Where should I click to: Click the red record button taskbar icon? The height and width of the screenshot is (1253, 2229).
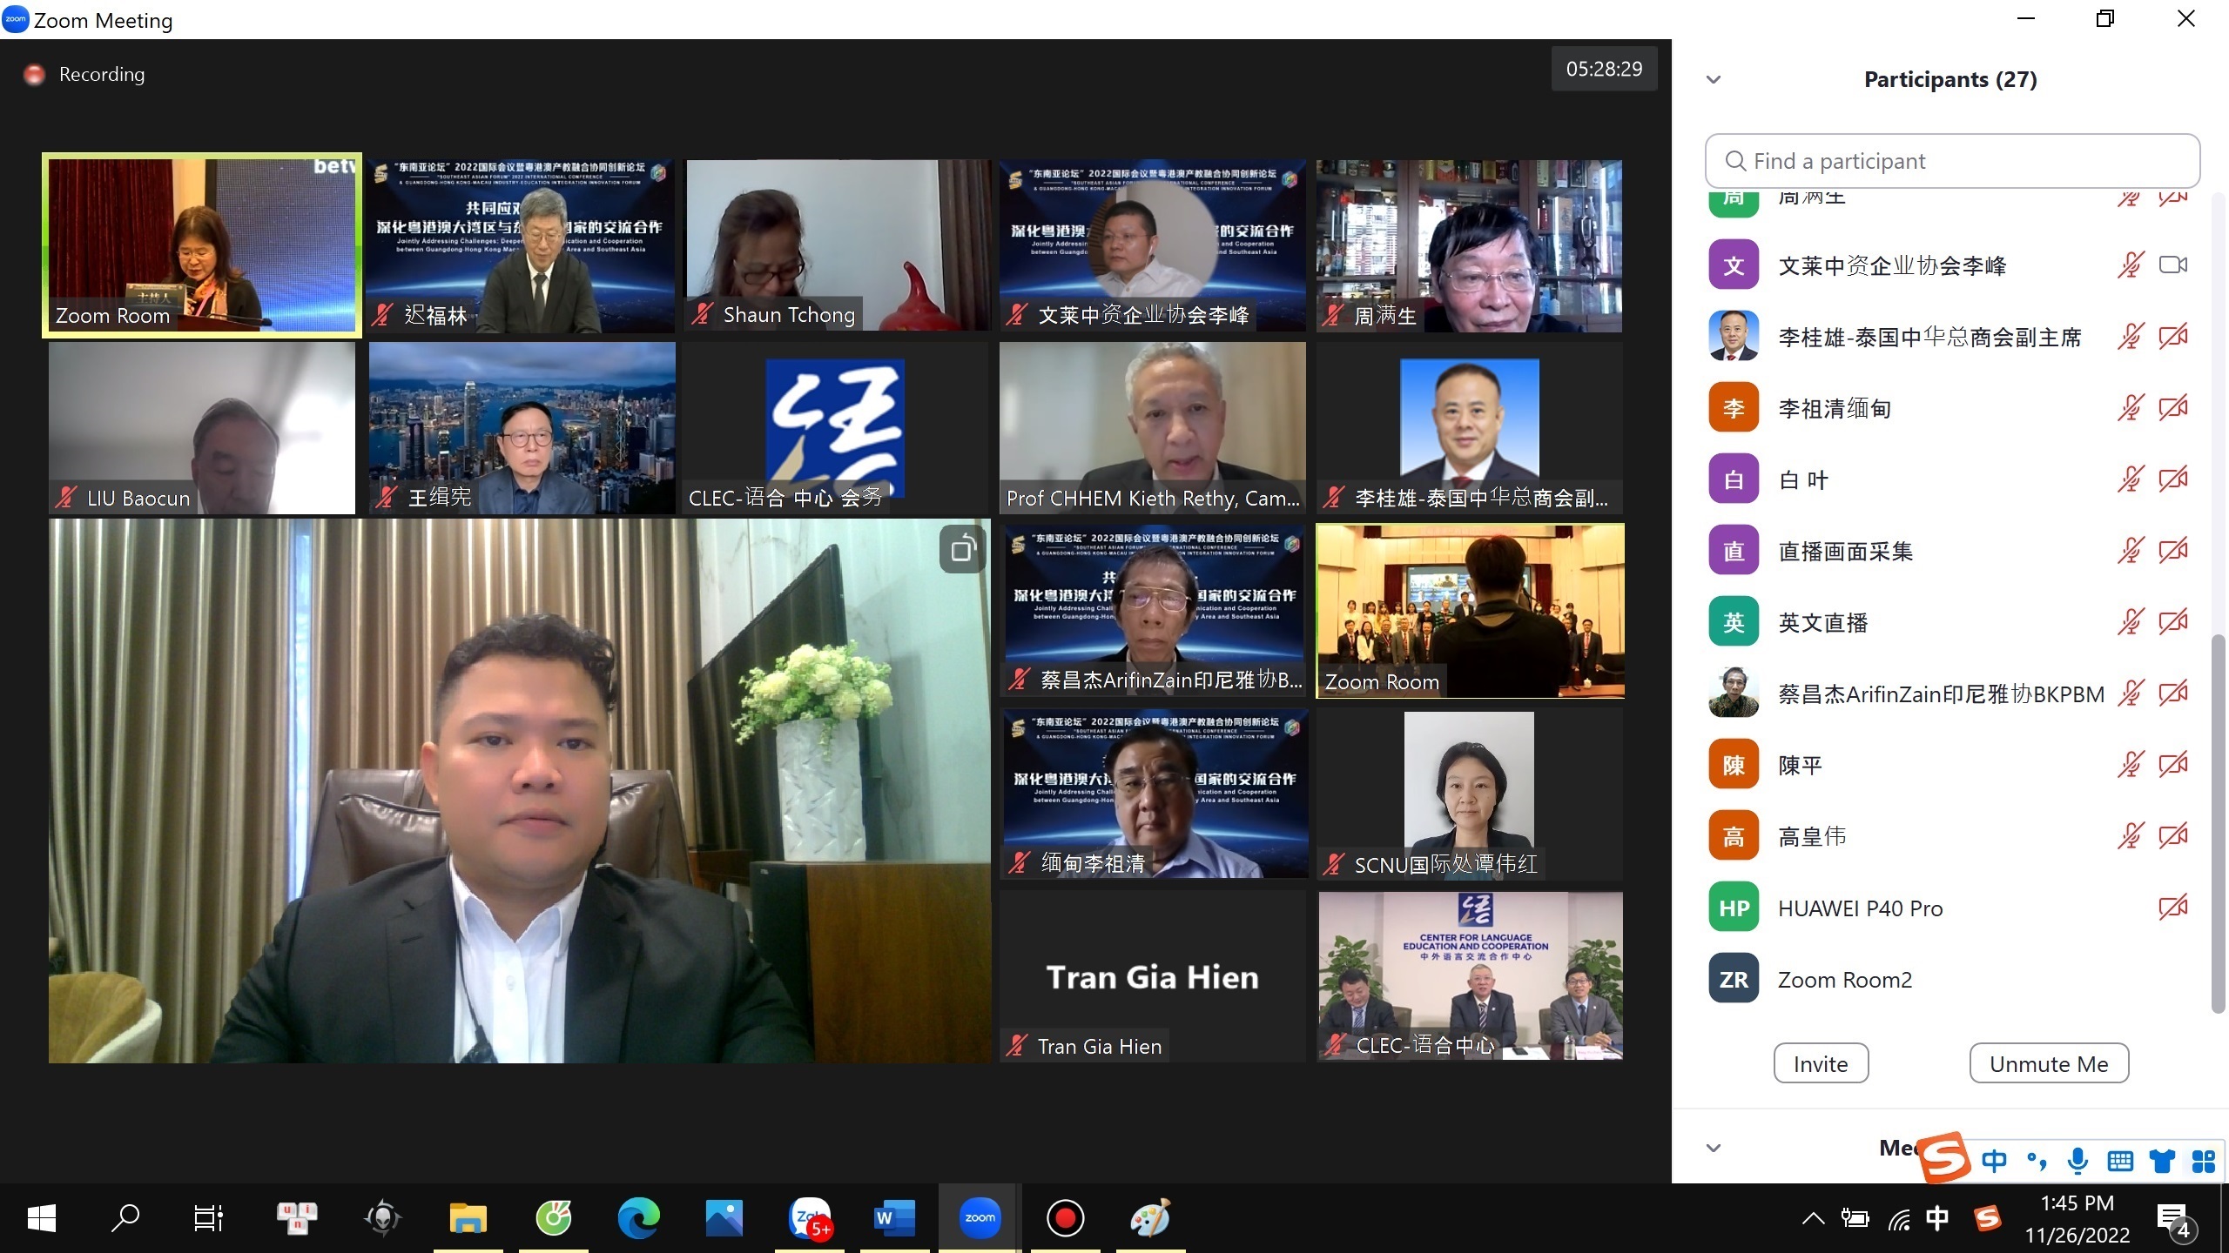point(1065,1218)
